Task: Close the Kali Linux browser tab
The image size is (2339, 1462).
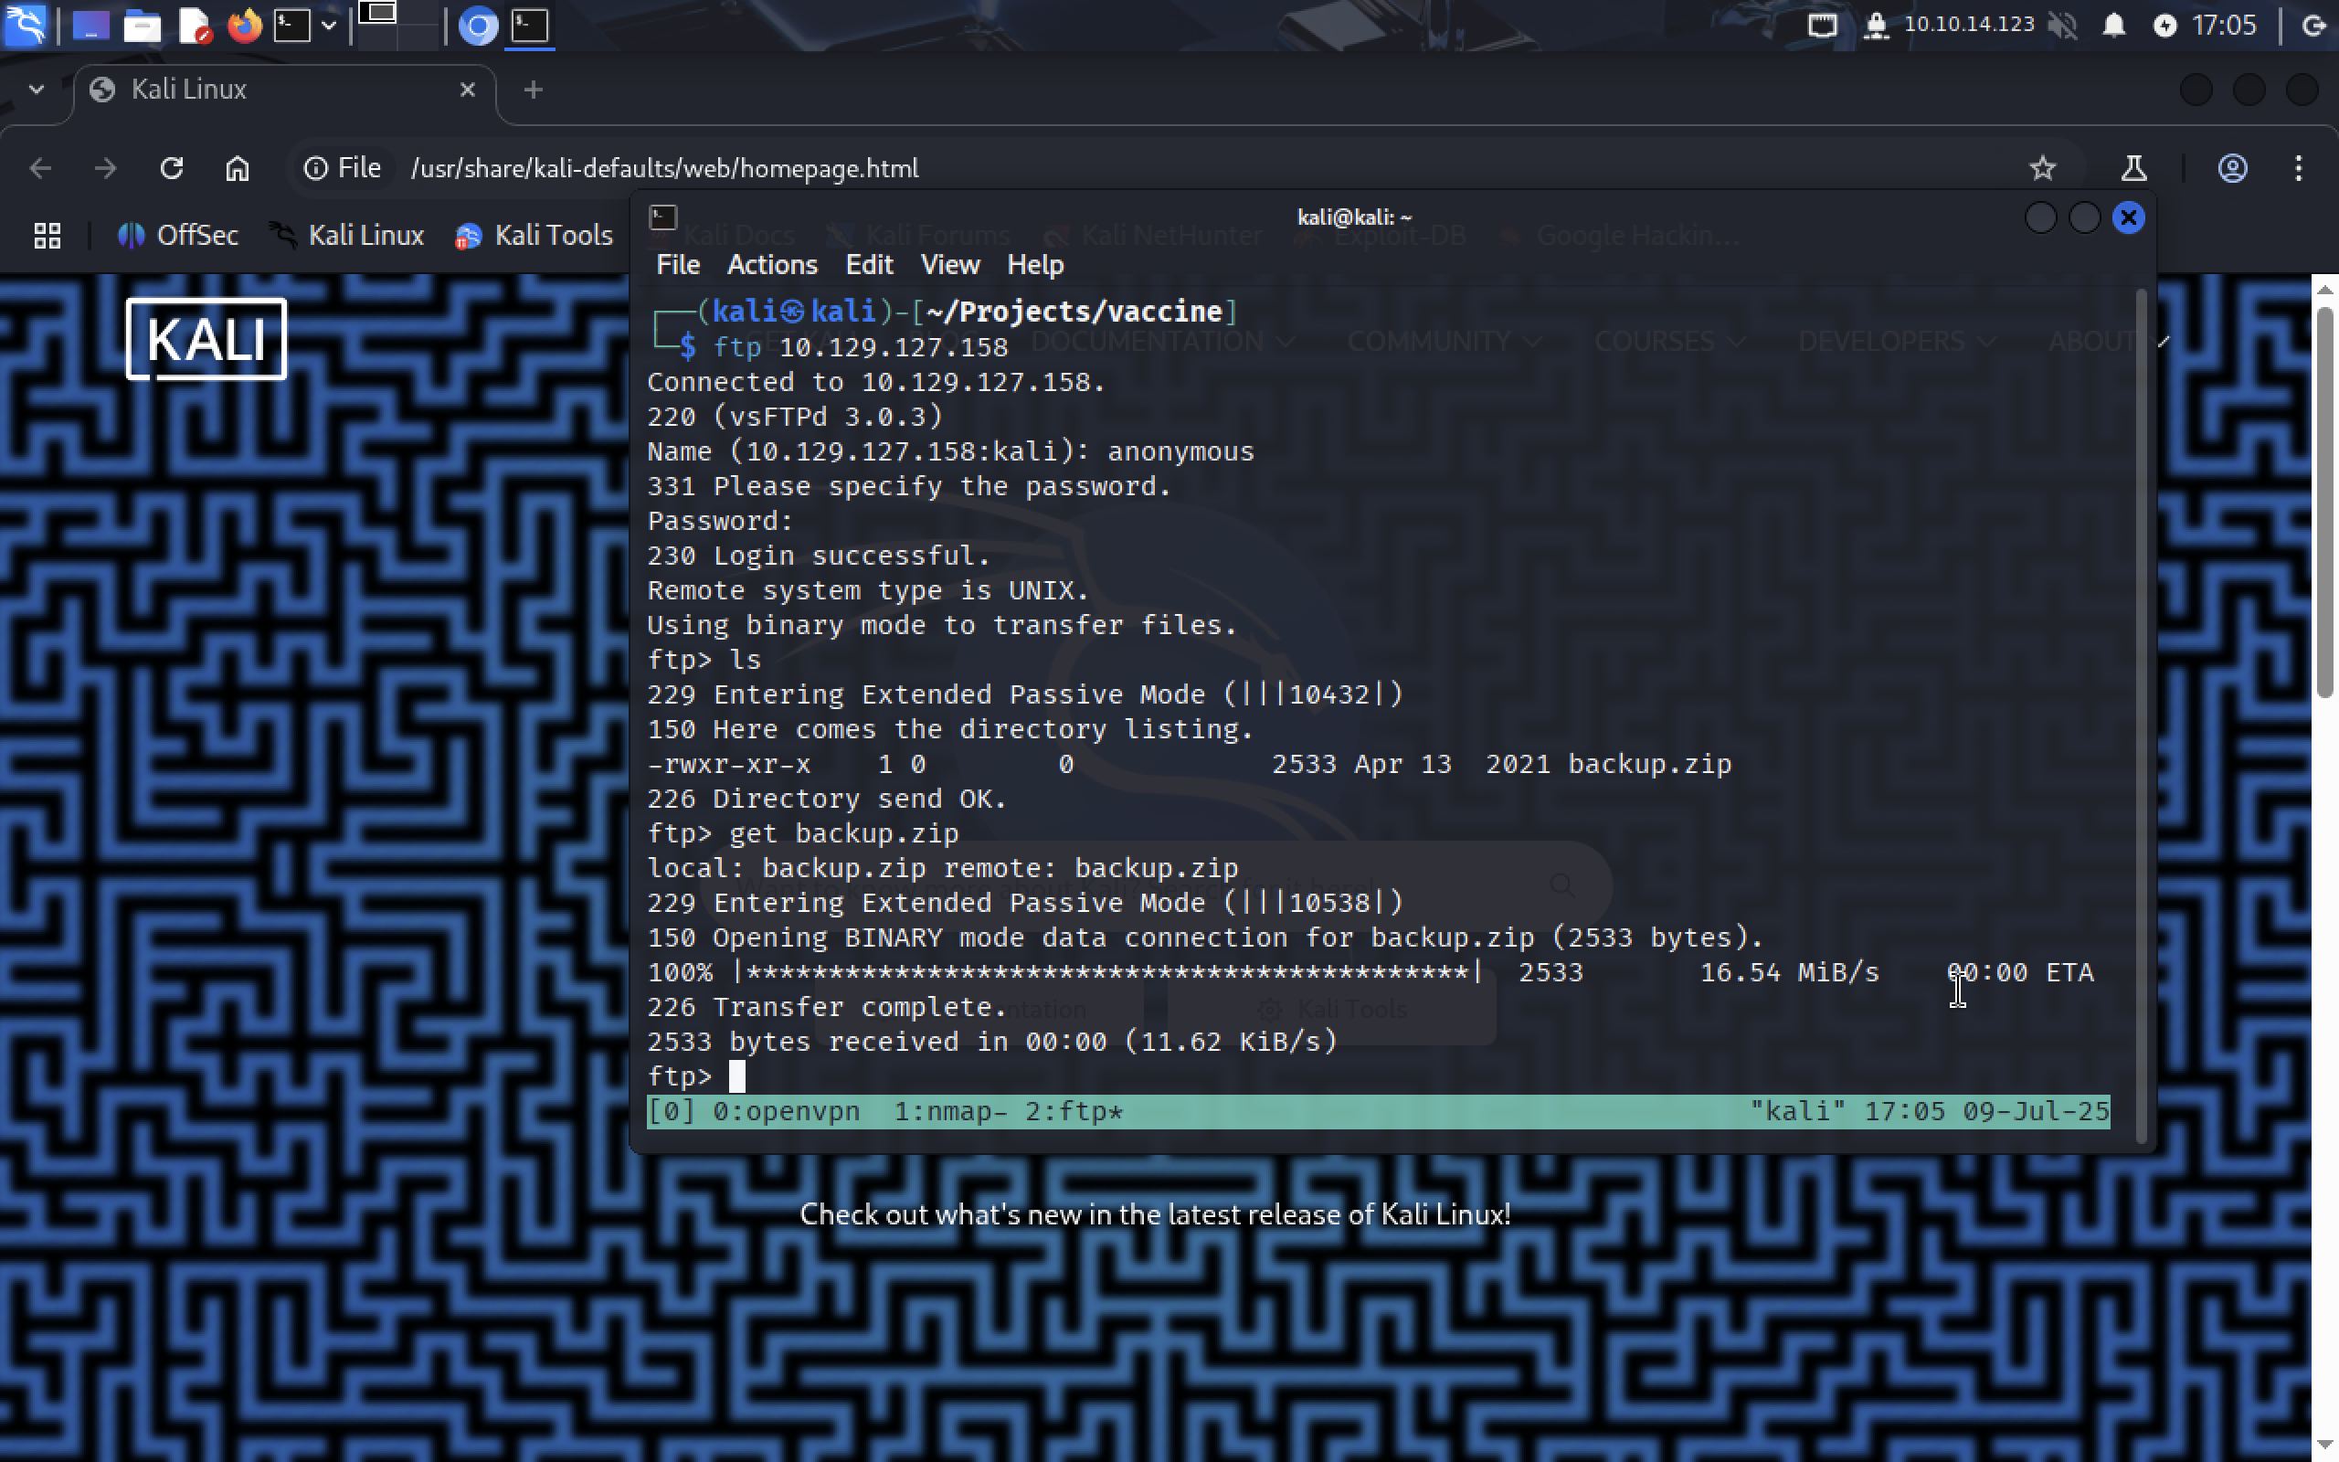Action: (467, 89)
